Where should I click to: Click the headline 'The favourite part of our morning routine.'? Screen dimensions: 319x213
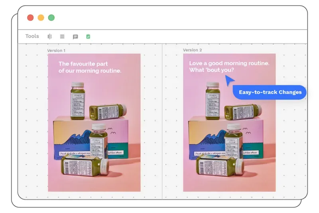click(90, 67)
